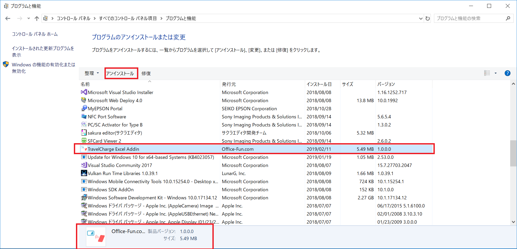Click MyEPSON Portal icon
This screenshot has width=517, height=249.
tap(84, 108)
